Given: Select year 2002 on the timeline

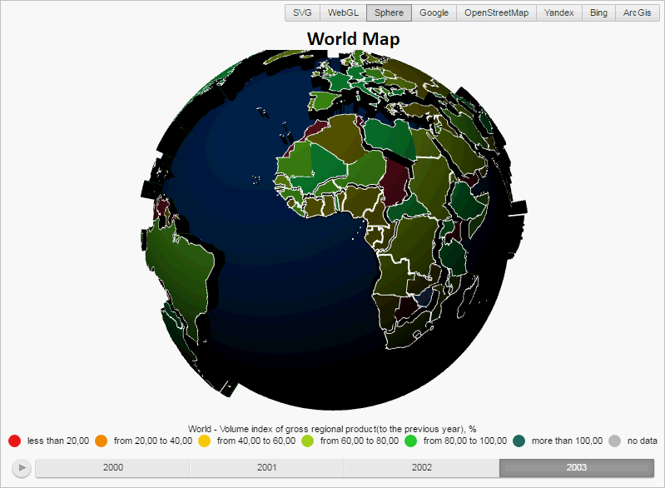Looking at the screenshot, I should (422, 468).
